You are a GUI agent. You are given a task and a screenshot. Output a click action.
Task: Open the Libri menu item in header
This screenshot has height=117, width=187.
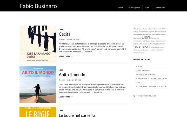[x=148, y=8]
